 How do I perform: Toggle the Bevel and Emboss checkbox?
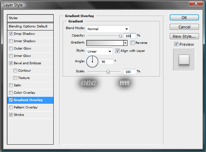click(x=11, y=63)
